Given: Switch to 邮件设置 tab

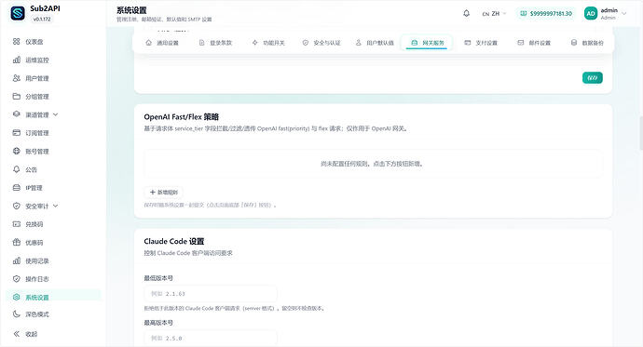Looking at the screenshot, I should tap(534, 43).
